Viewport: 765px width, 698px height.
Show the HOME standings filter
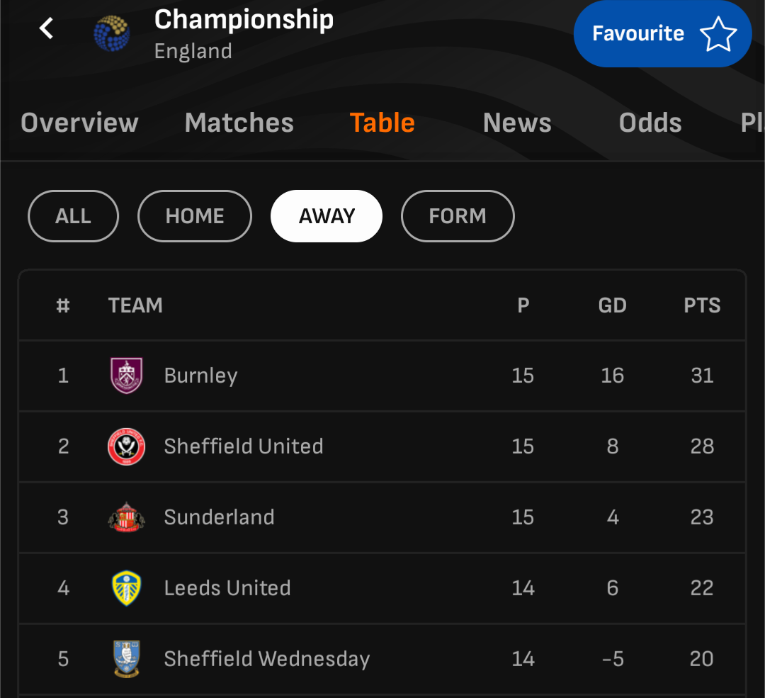195,216
